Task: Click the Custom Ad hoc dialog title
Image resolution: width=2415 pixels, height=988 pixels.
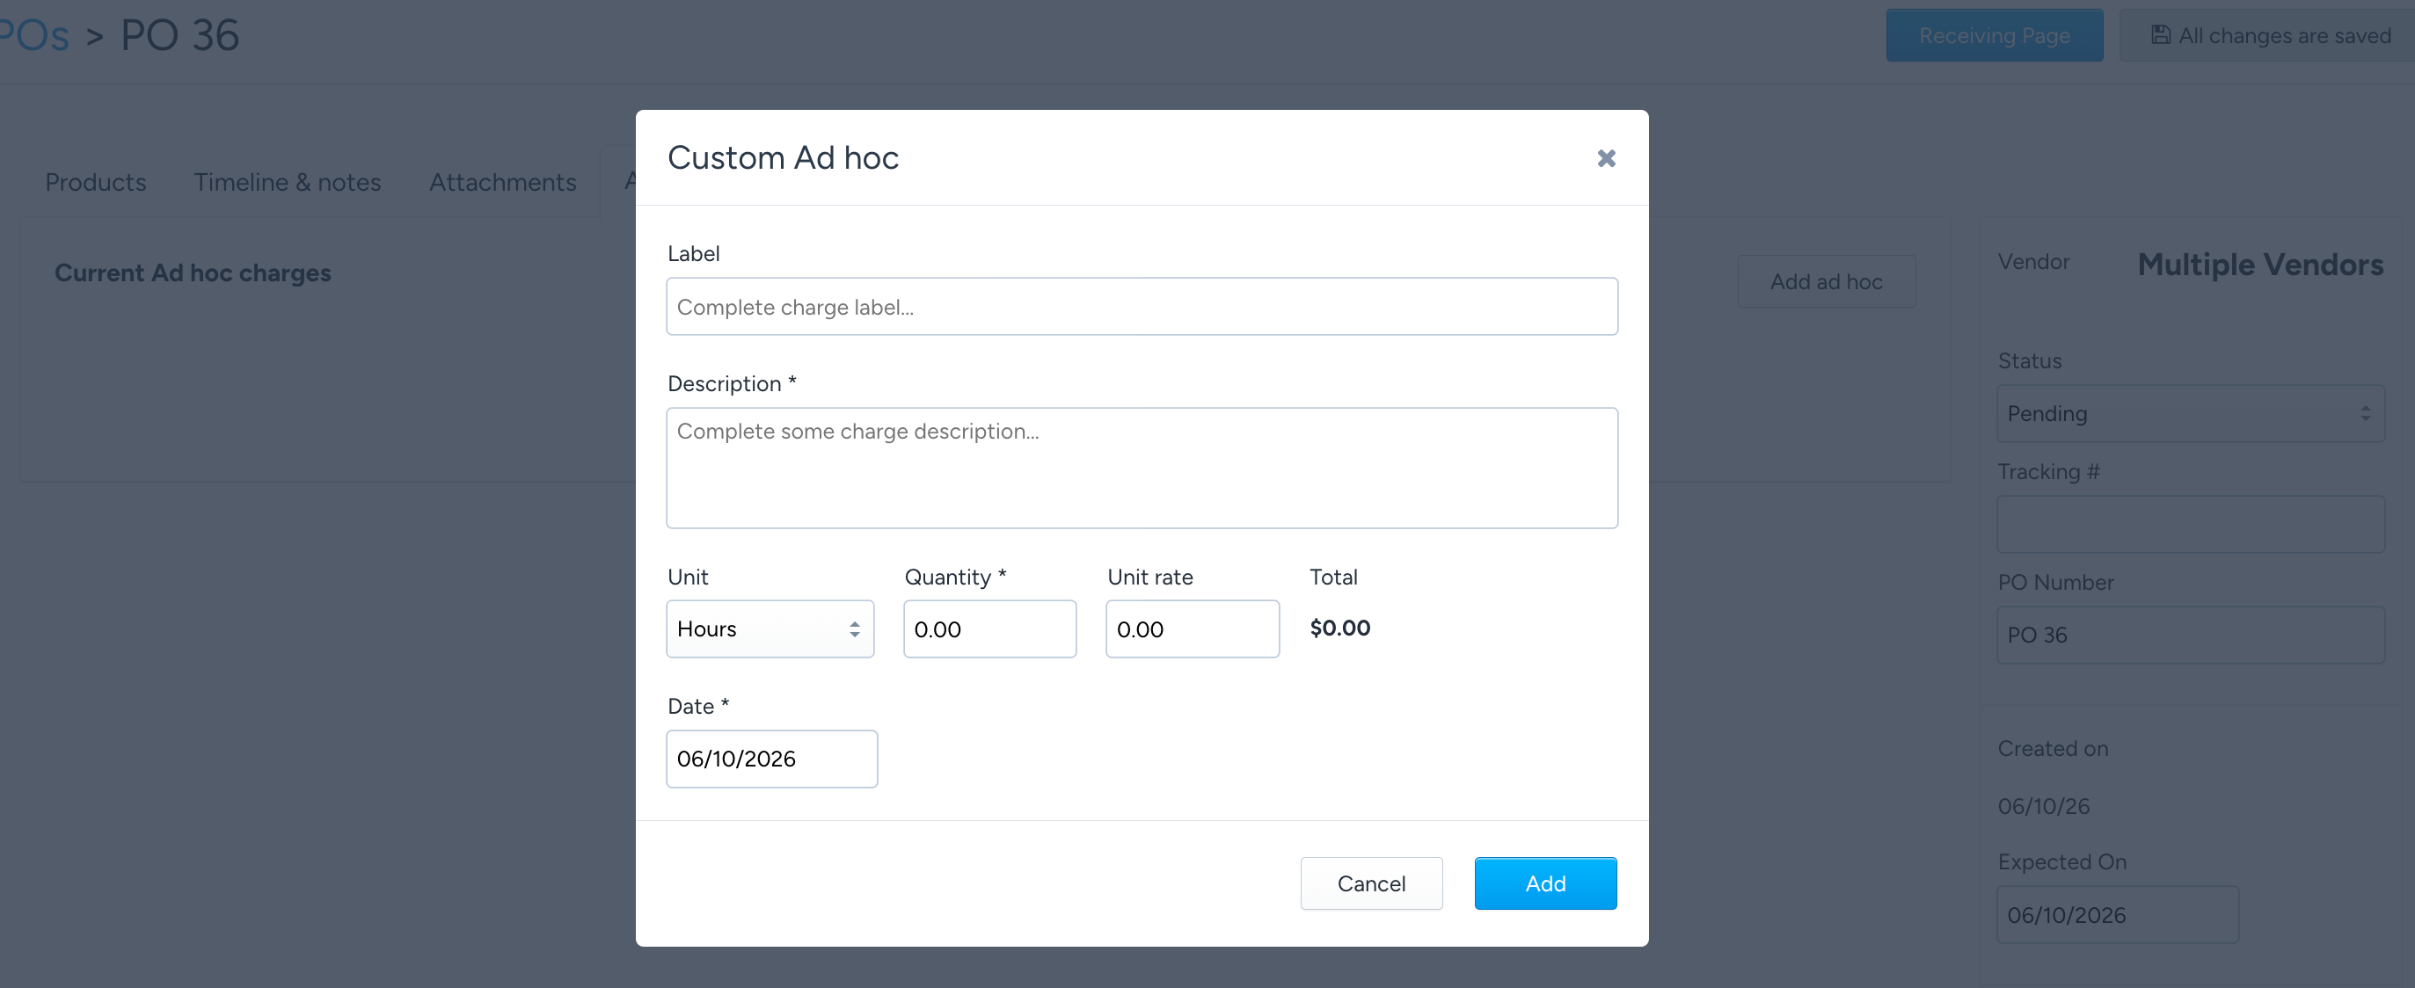Action: (783, 157)
